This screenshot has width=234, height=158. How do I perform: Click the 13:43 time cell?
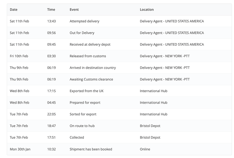52,21
